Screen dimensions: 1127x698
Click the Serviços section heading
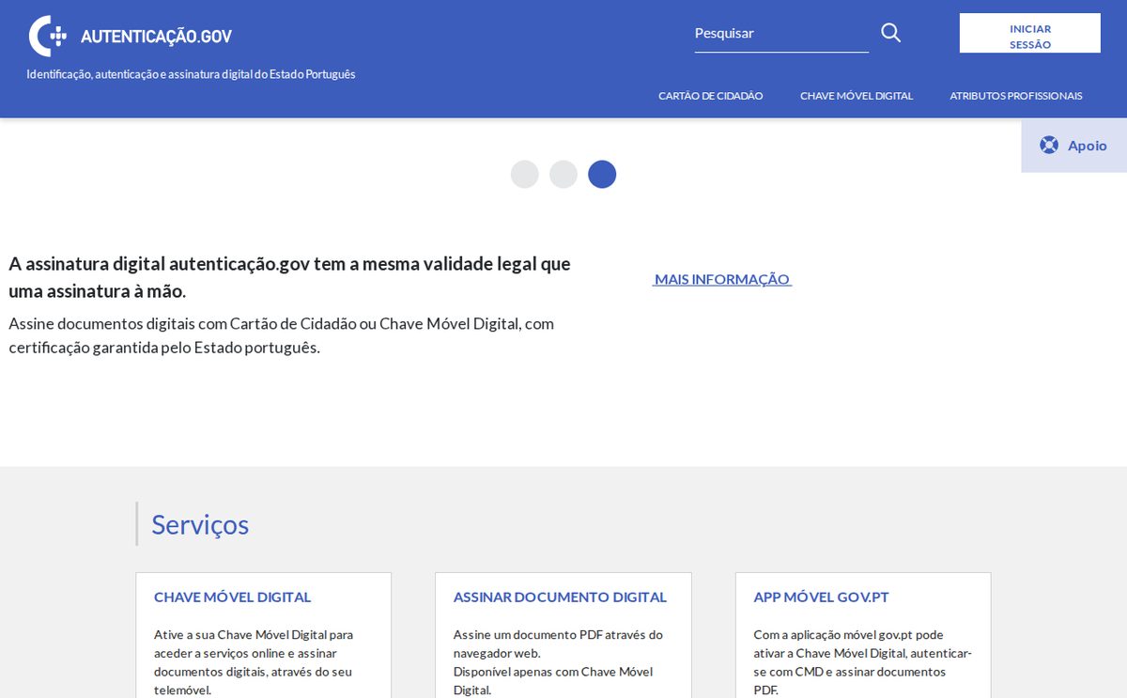click(x=200, y=524)
